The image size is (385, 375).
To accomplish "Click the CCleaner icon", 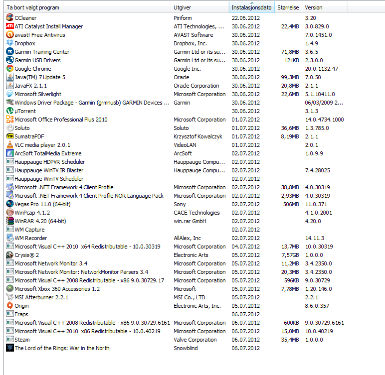I will point(10,17).
